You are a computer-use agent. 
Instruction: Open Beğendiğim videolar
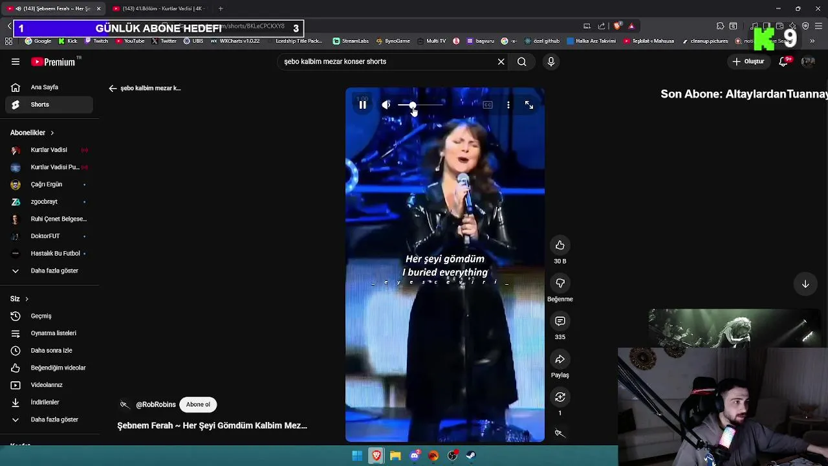[x=49, y=368]
